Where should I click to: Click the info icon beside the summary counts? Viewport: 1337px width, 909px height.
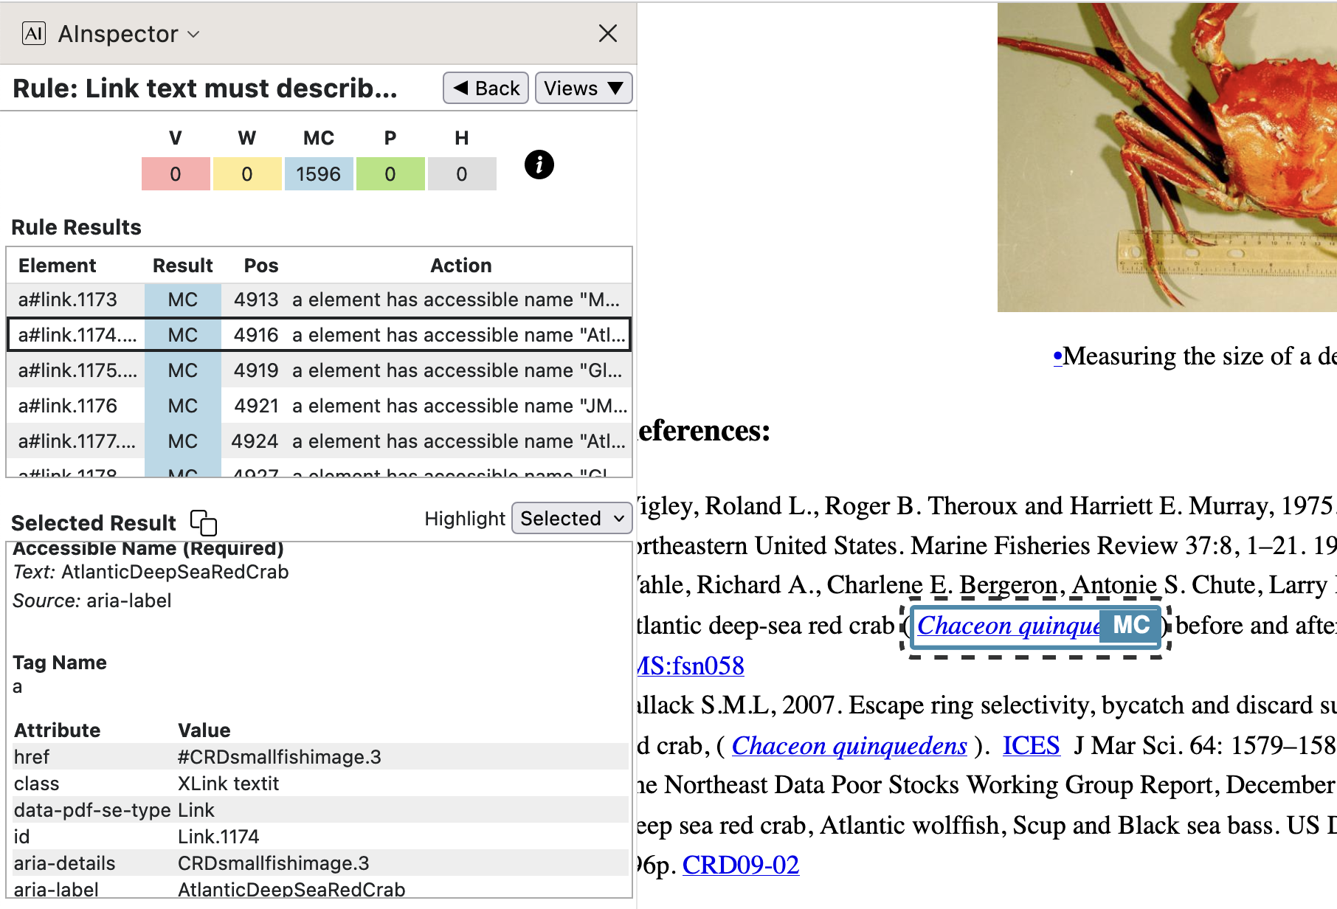[x=539, y=165]
